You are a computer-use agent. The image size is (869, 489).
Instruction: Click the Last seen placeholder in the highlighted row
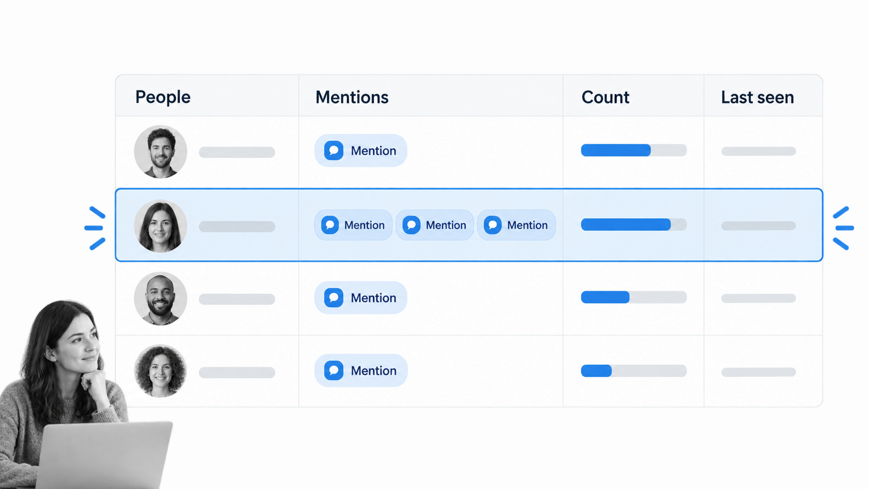click(x=758, y=226)
